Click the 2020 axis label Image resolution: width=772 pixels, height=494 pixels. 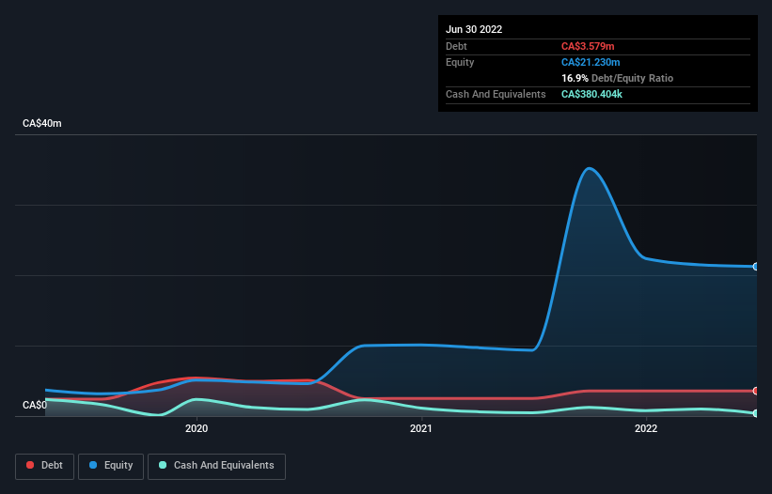tap(197, 428)
